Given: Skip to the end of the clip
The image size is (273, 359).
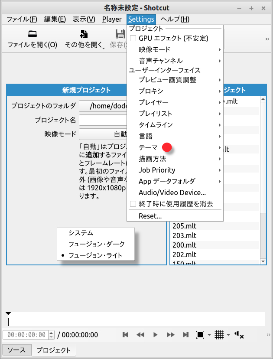Looking at the screenshot, I should point(186,335).
